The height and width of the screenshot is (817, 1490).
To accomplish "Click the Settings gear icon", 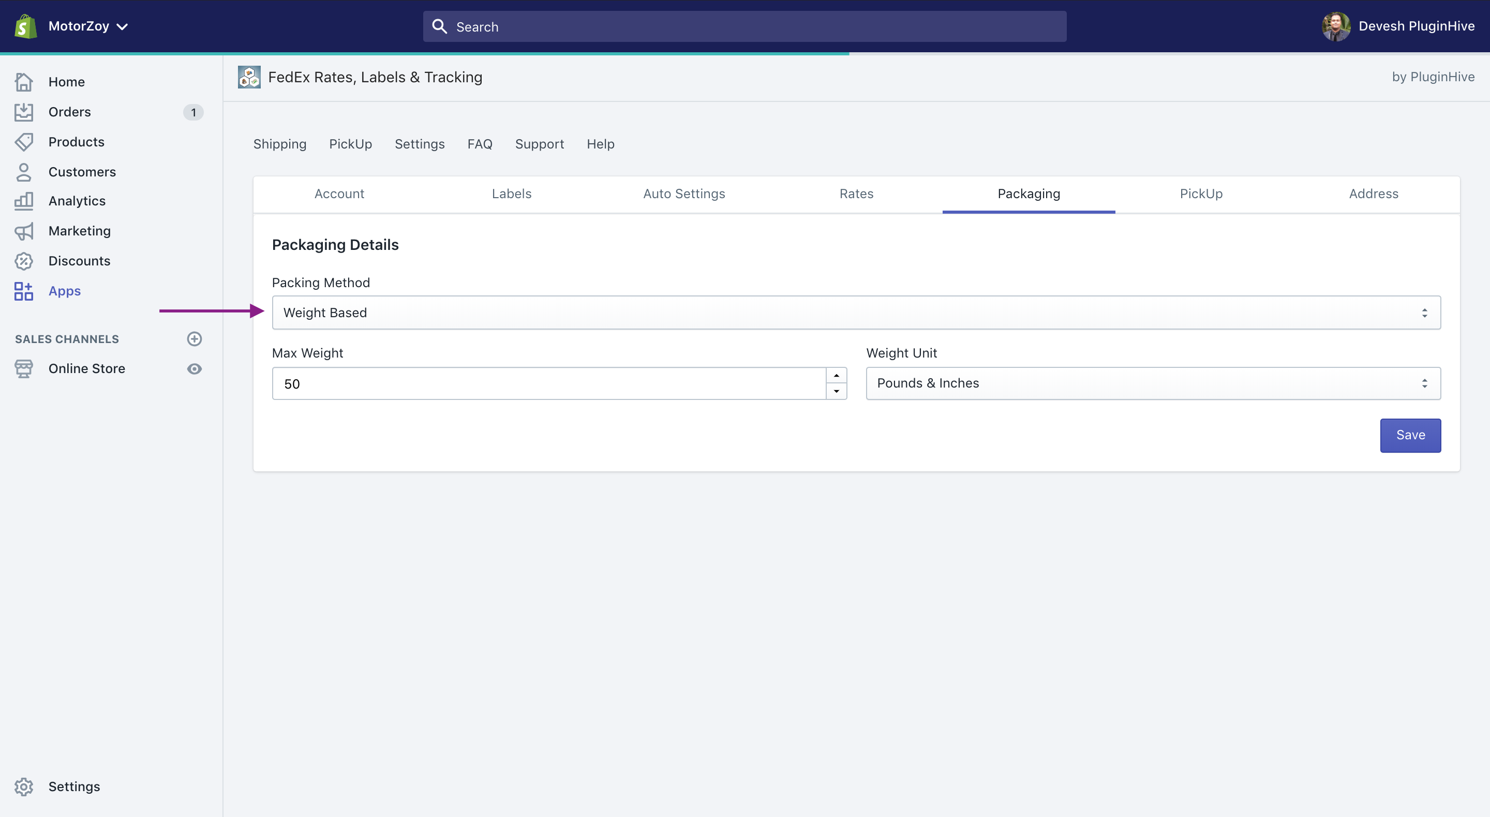I will (x=24, y=786).
